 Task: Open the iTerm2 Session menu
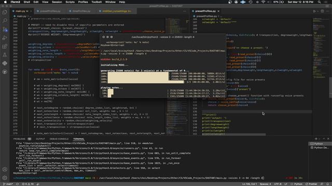click(x=57, y=2)
